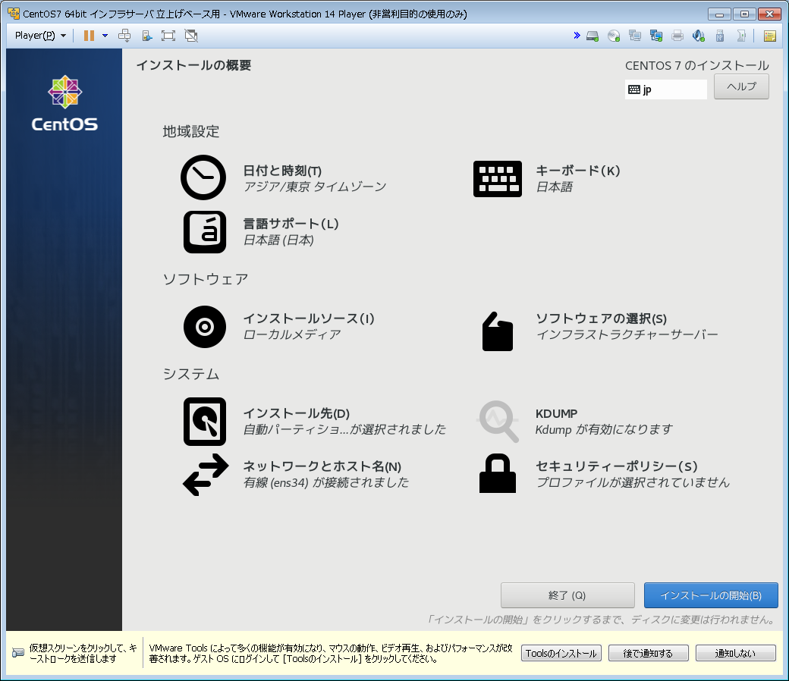This screenshot has width=789, height=681.
Task: Click the USB controller device icon
Action: point(719,36)
